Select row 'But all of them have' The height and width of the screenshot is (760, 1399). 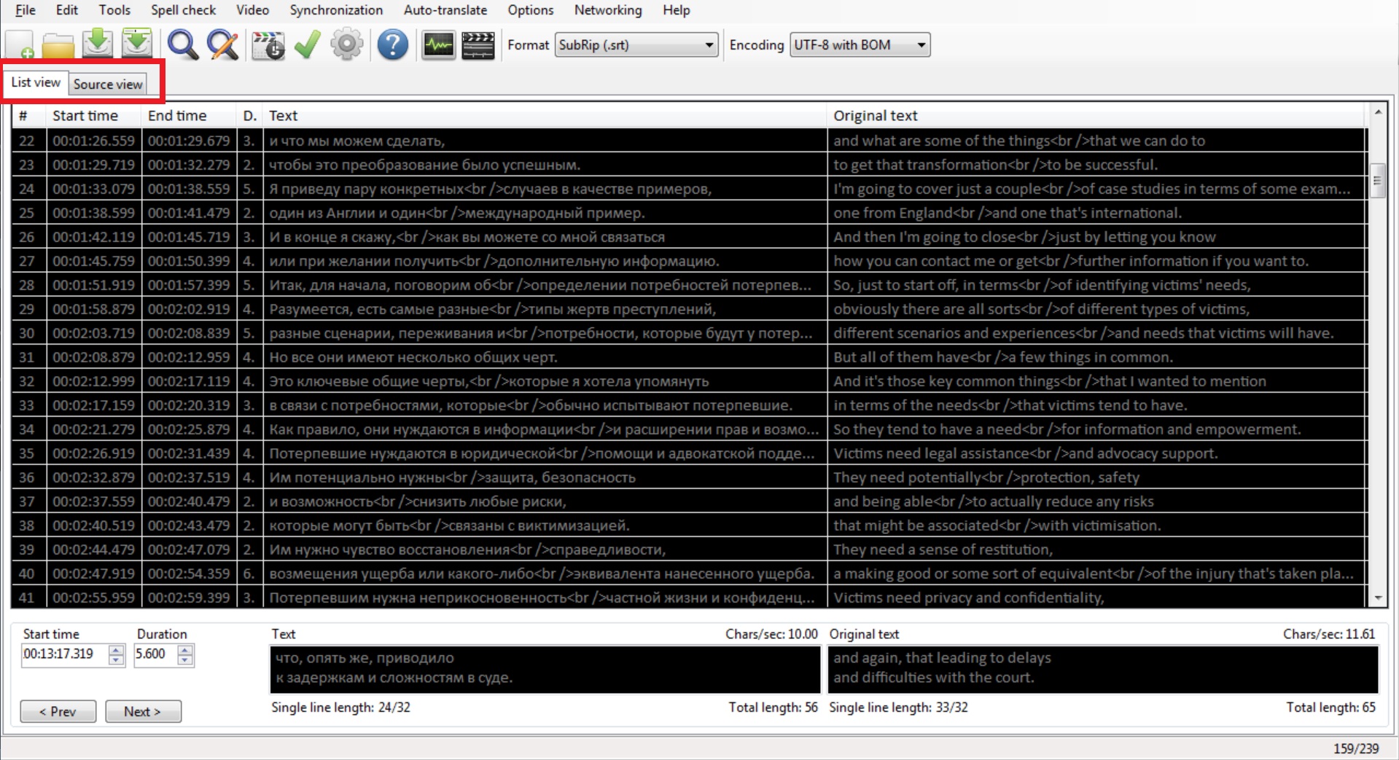690,357
